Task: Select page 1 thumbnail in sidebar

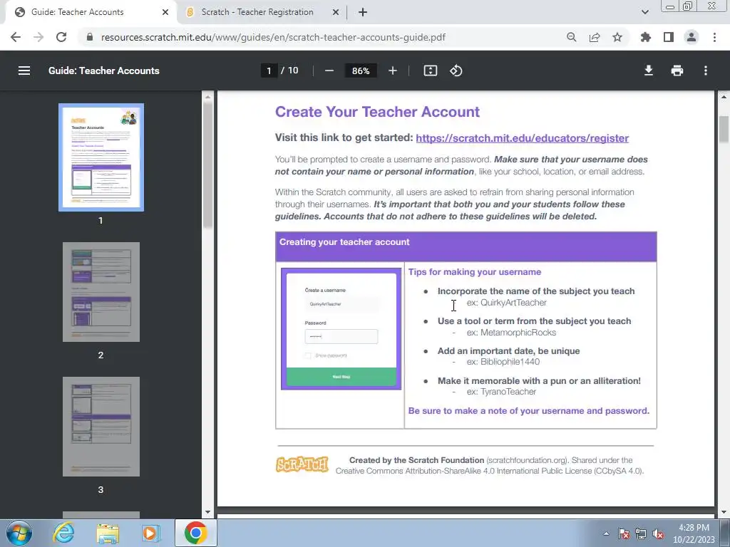Action: pyautogui.click(x=101, y=157)
